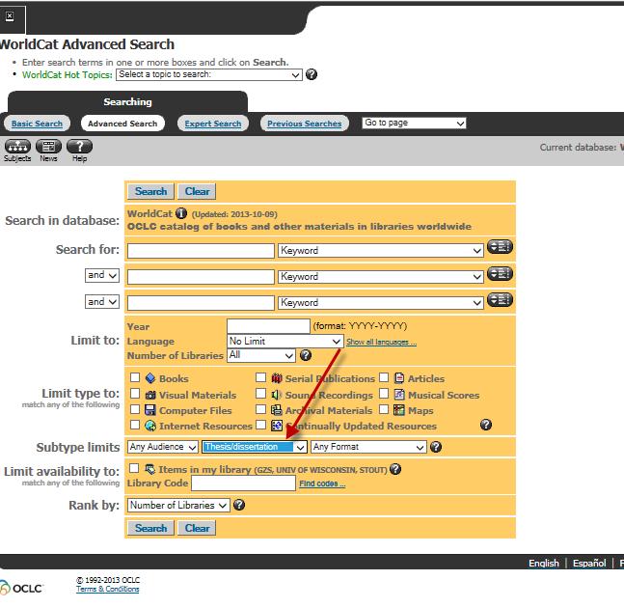This screenshot has width=624, height=608.
Task: Check the Serial Publications checkbox
Action: point(260,377)
